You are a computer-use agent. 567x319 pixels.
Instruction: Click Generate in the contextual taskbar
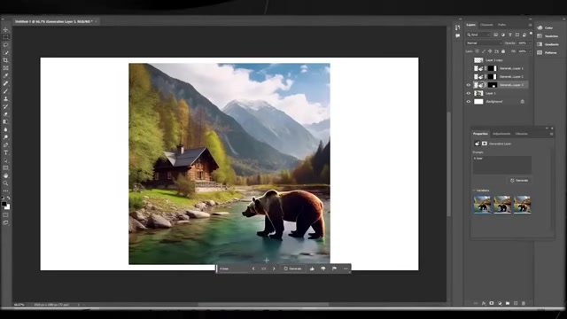(293, 268)
